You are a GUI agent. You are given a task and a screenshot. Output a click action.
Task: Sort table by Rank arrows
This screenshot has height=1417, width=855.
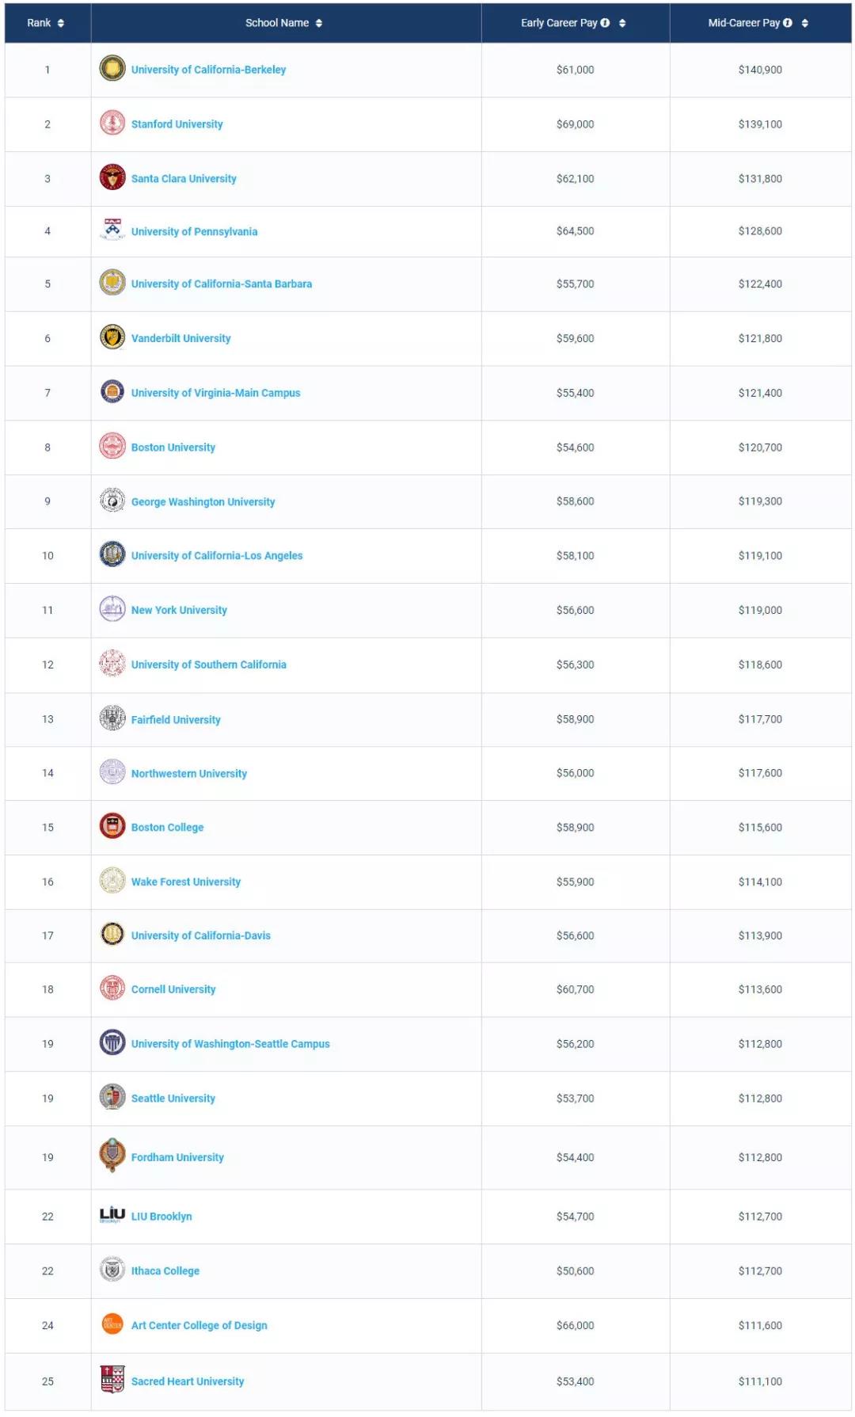coord(61,23)
